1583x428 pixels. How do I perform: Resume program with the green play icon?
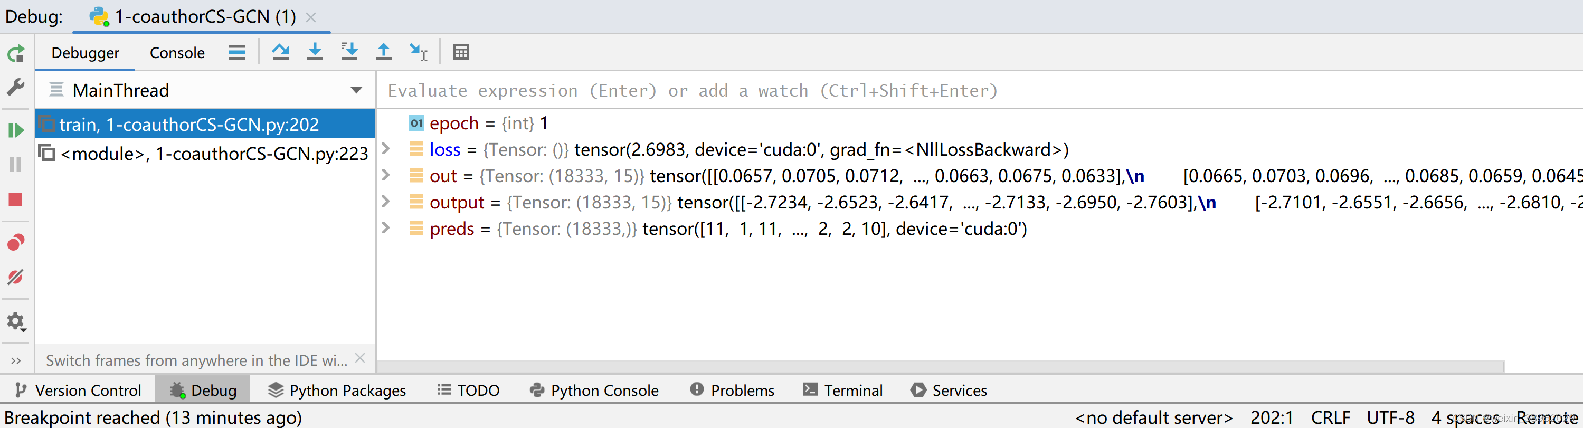[16, 130]
